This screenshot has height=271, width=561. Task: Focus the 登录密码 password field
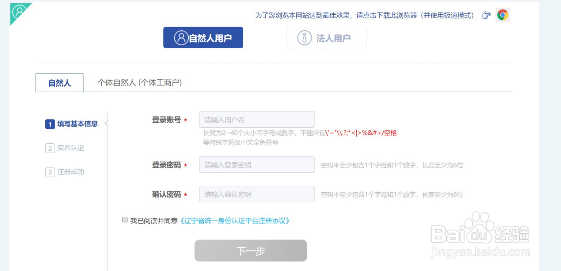click(257, 165)
